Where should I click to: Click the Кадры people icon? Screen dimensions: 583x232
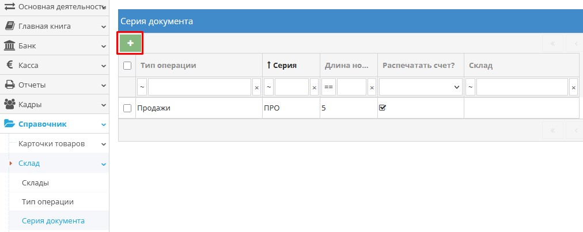coord(10,104)
